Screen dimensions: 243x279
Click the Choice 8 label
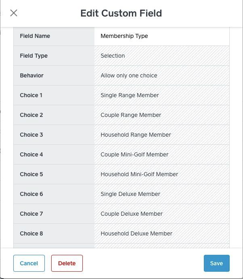tap(31, 233)
